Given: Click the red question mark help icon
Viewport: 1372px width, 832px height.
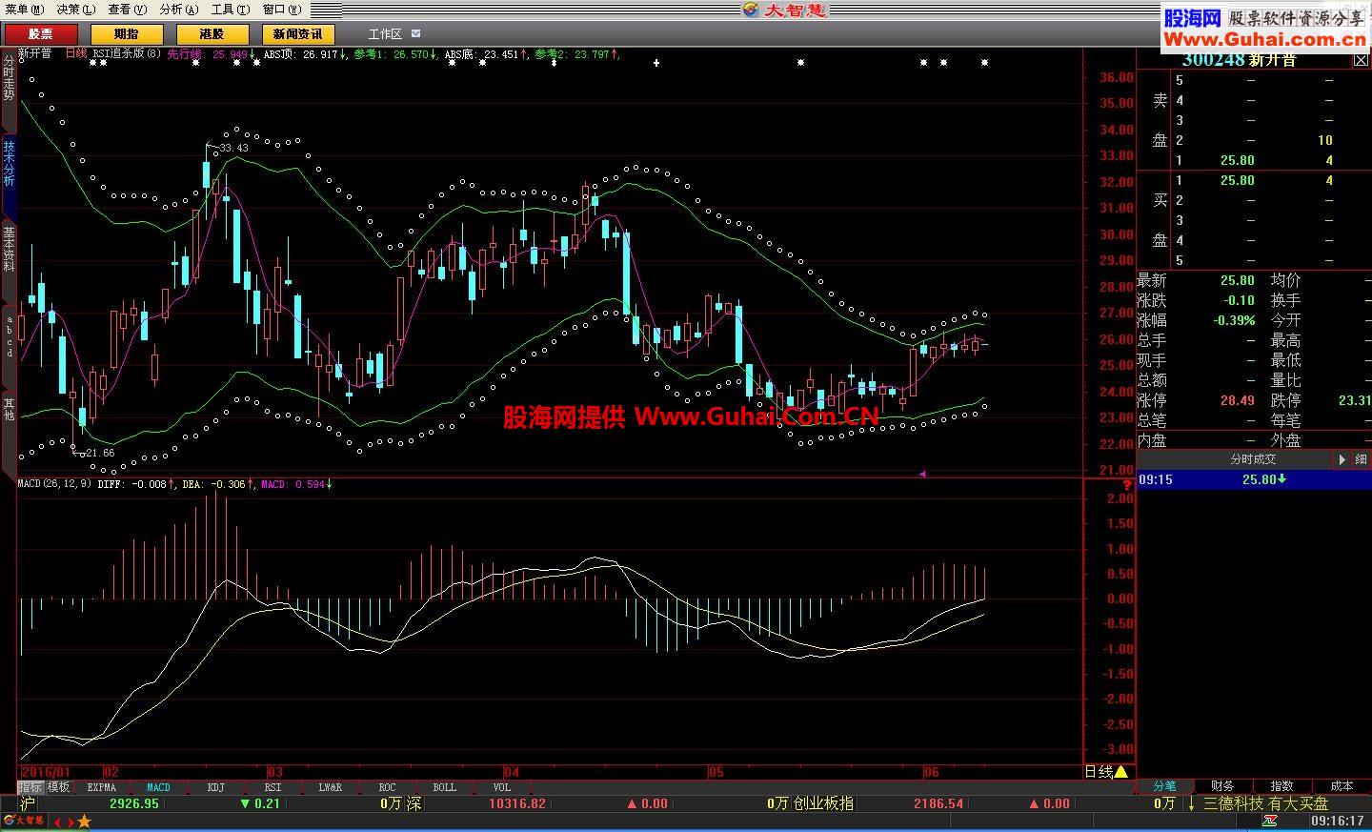Looking at the screenshot, I should [x=1127, y=487].
